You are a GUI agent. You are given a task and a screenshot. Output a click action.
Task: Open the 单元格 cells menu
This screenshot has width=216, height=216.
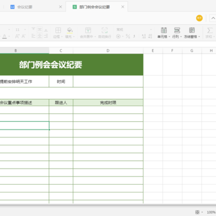(x=164, y=33)
